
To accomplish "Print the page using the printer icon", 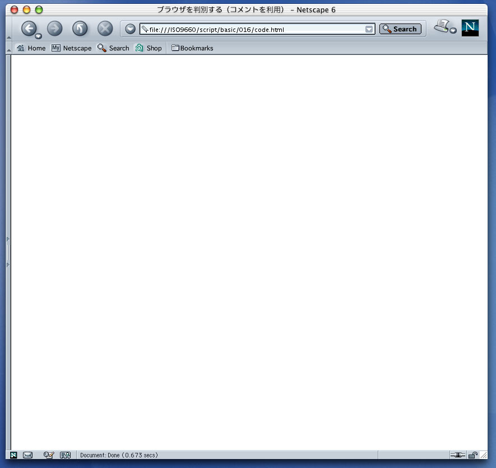I will click(x=442, y=26).
